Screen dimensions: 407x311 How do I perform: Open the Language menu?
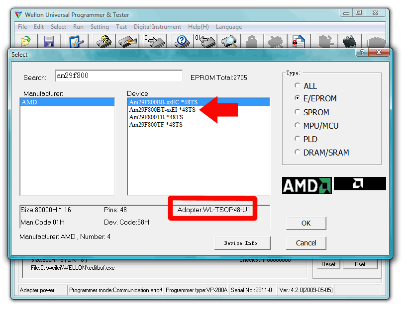point(229,27)
